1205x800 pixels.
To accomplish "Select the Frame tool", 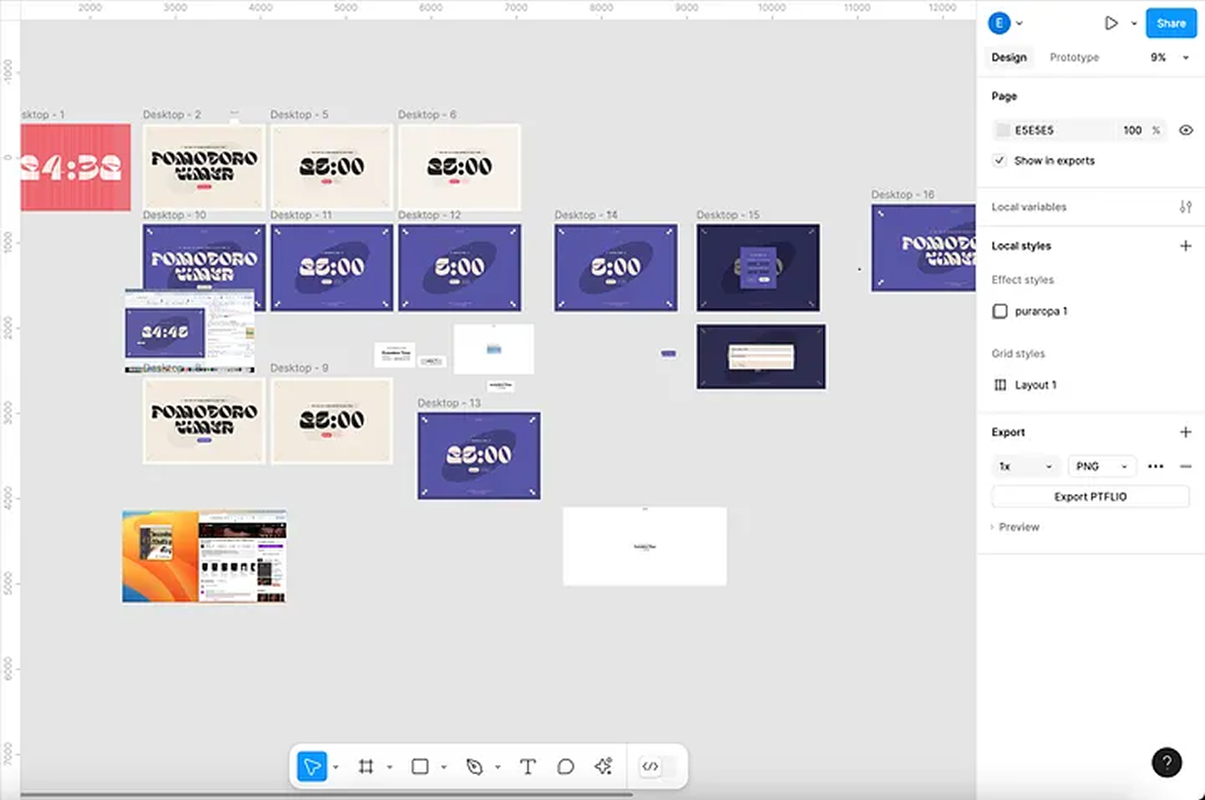I will [367, 766].
